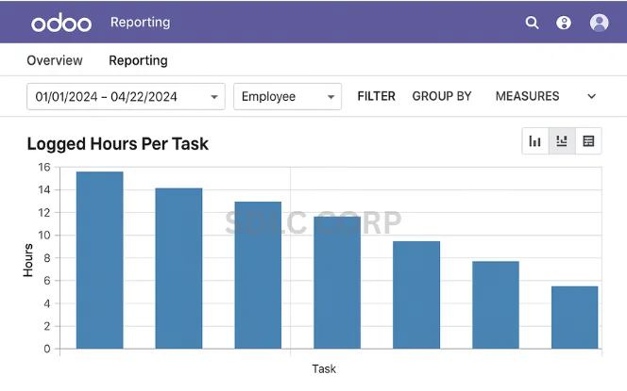Screen dimensions: 627x391
Task: Click the round help/support icon
Action: click(x=564, y=23)
